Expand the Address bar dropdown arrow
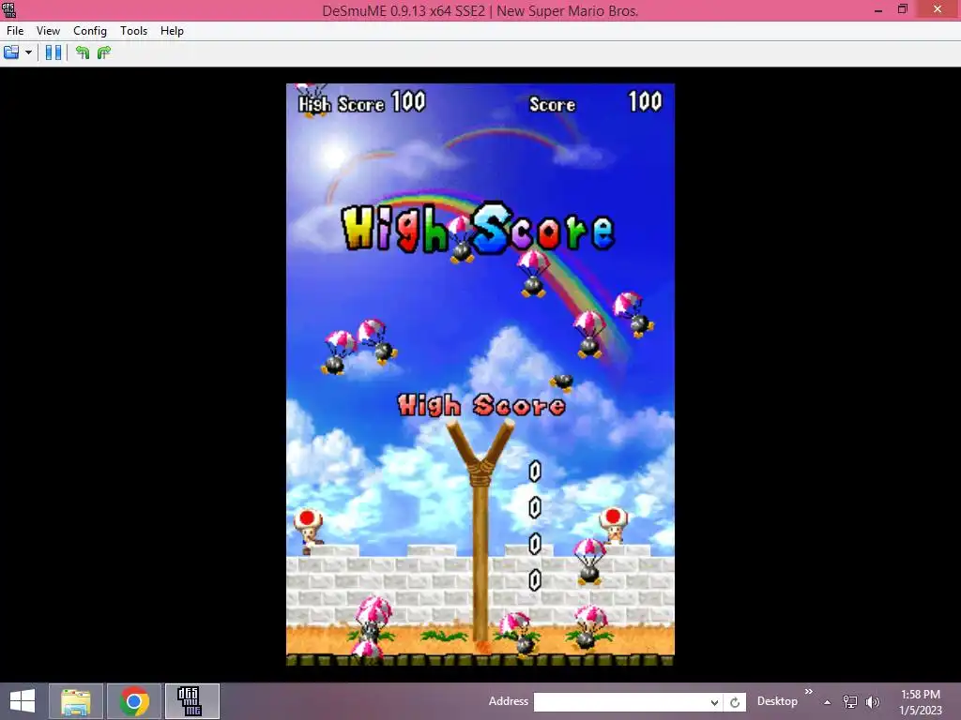This screenshot has width=961, height=720. 714,702
